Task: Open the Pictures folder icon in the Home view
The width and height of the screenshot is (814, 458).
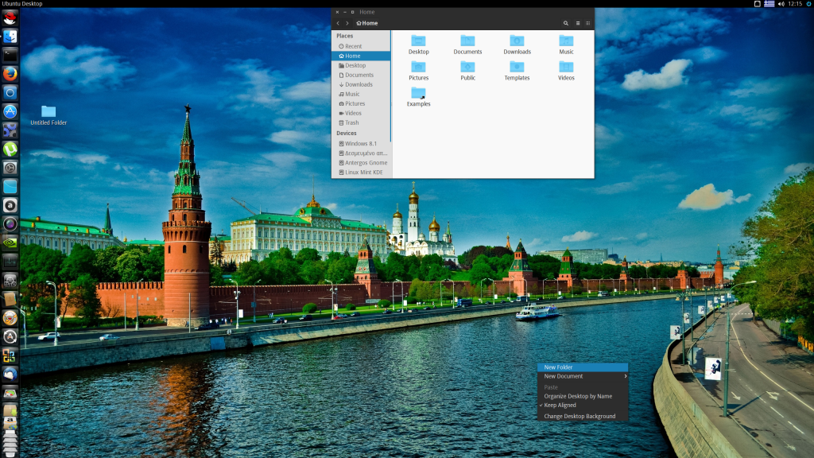Action: pyautogui.click(x=418, y=67)
